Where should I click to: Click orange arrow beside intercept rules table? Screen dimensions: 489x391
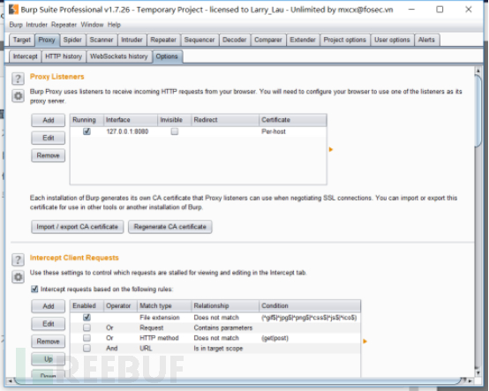pyautogui.click(x=365, y=342)
